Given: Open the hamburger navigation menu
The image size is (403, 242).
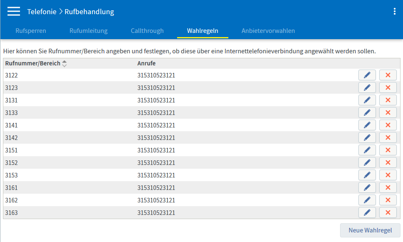Looking at the screenshot, I should 14,12.
